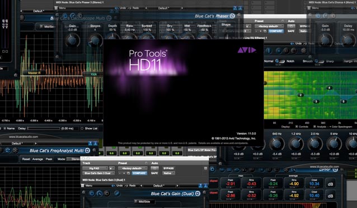Open the Blue Cat's Gain 3 Dual plugin selector
357x208 pixels.
pyautogui.click(x=98, y=173)
